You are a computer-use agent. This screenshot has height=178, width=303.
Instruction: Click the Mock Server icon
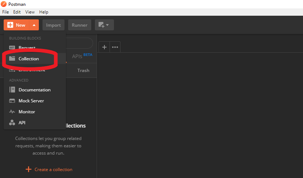(x=12, y=101)
